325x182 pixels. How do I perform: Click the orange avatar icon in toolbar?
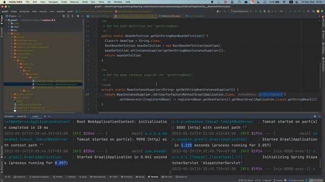pyautogui.click(x=318, y=11)
